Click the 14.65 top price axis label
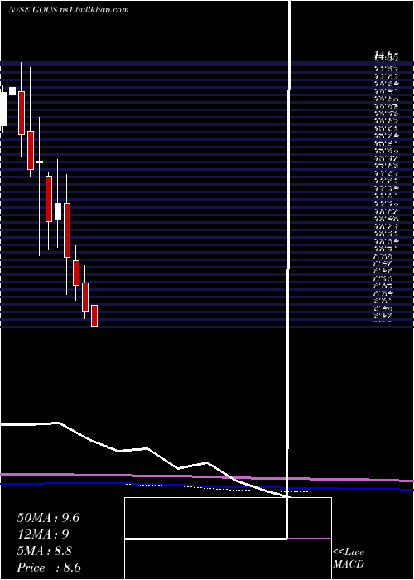This screenshot has height=580, width=414. pos(386,56)
